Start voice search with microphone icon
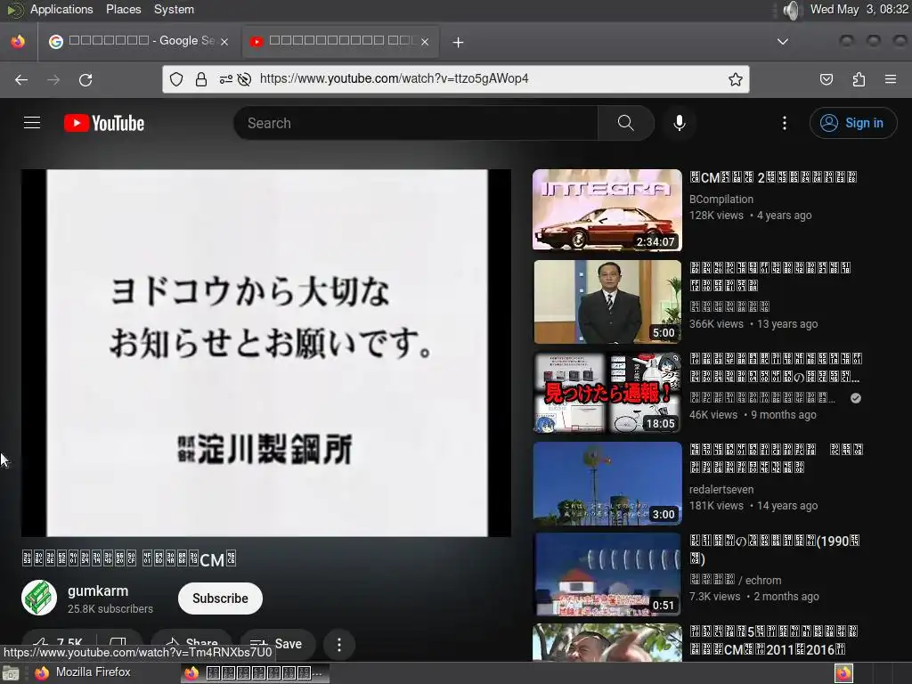 coord(679,123)
